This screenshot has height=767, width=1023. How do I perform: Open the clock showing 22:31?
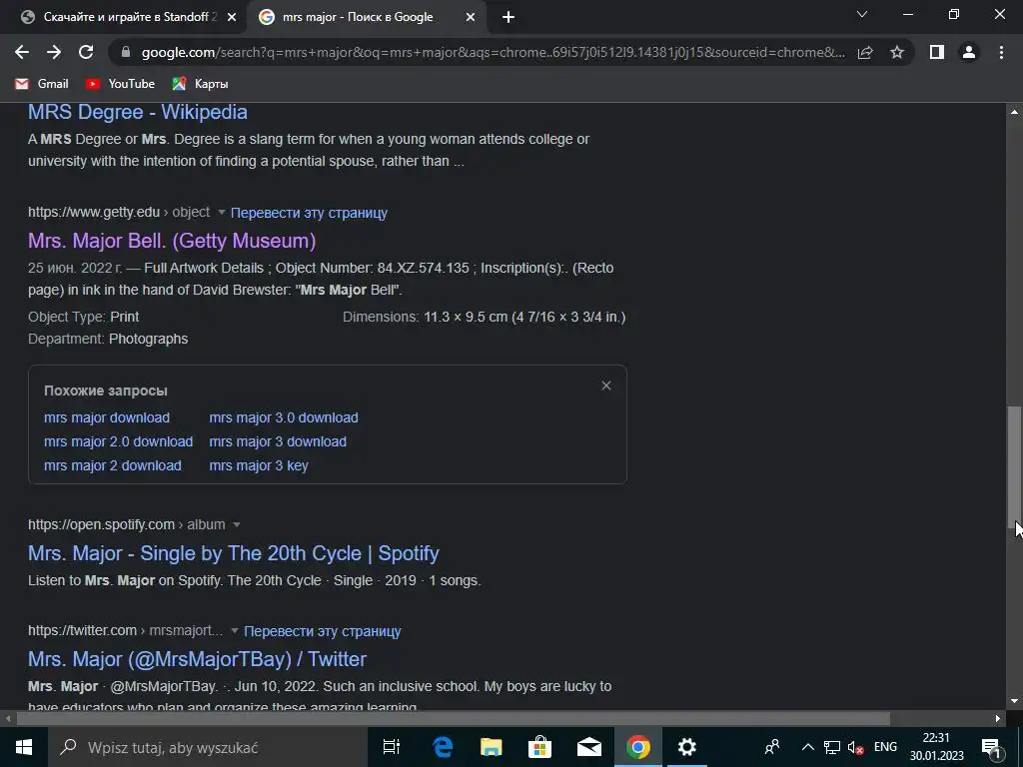936,747
